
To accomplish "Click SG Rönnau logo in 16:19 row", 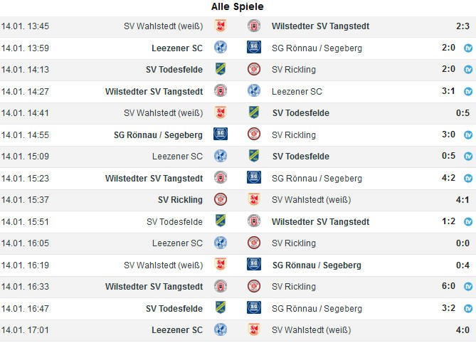I will click(x=254, y=264).
